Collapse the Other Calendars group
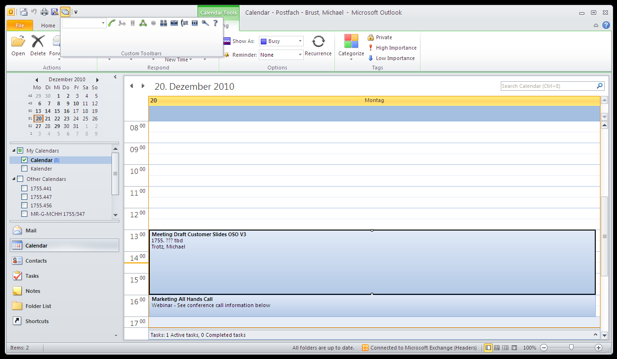Viewport: 617px width, 359px height. click(14, 179)
